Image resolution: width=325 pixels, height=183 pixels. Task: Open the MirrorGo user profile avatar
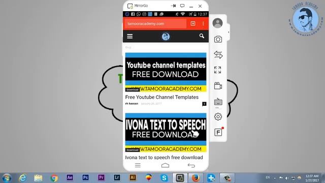point(218,23)
